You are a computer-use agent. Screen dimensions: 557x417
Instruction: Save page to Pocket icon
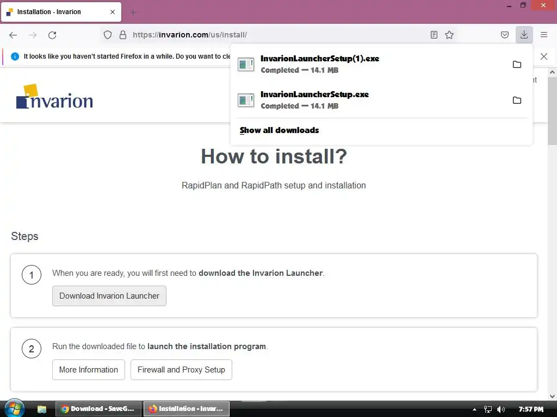[504, 35]
